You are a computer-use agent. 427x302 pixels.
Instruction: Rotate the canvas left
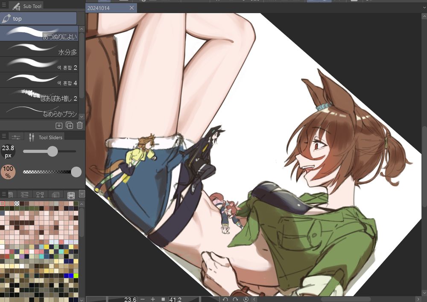[x=225, y=299]
